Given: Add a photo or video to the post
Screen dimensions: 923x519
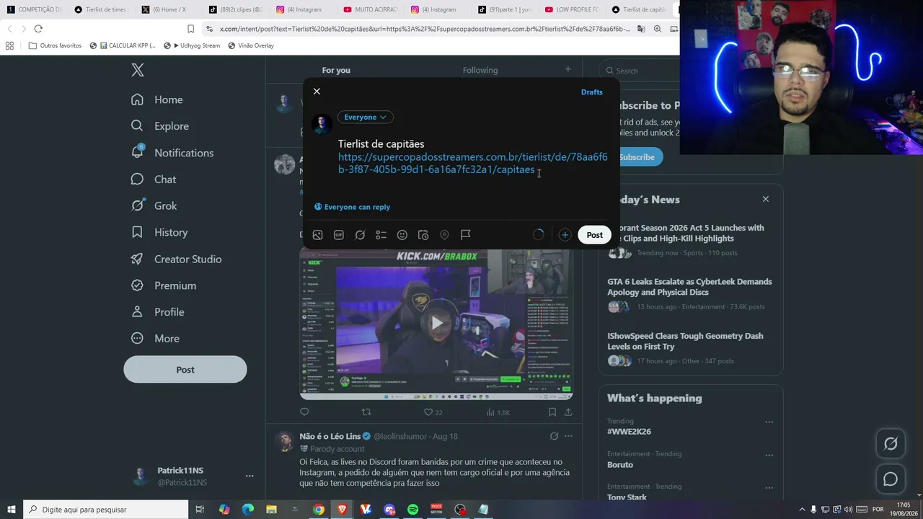Looking at the screenshot, I should click(x=317, y=235).
